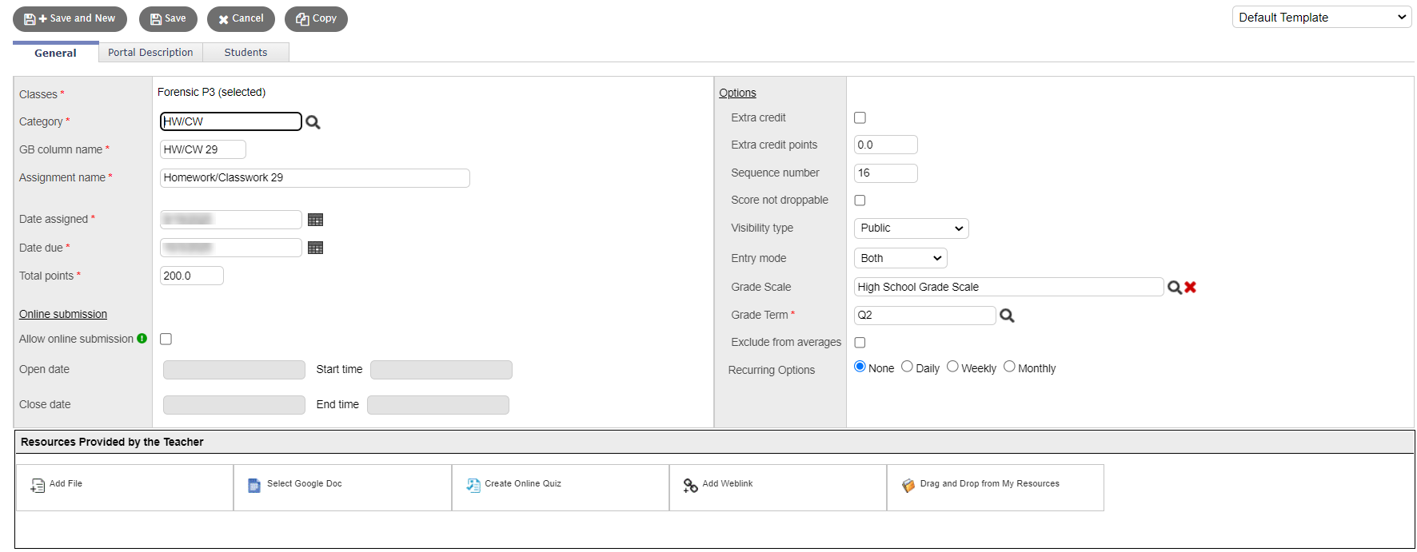
Task: Tick the Exclude from averages checkbox
Action: (x=860, y=343)
